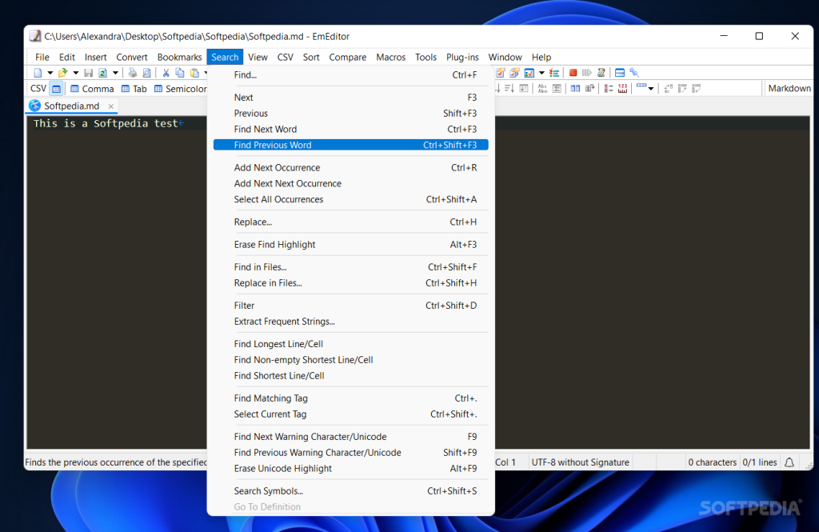Choose Find Matching Tag

350,398
